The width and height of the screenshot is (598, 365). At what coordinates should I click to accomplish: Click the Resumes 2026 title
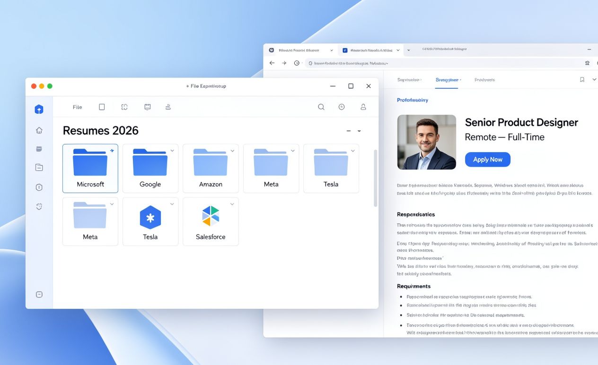[x=101, y=131]
